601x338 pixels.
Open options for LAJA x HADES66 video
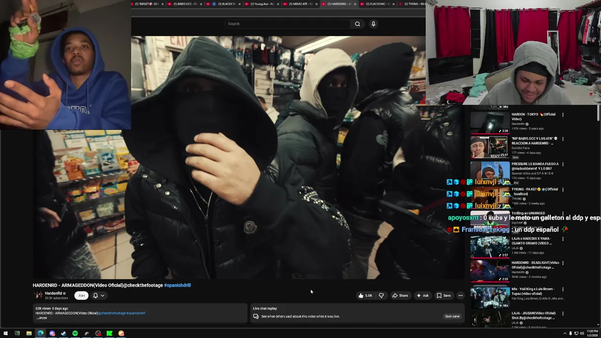click(x=562, y=239)
